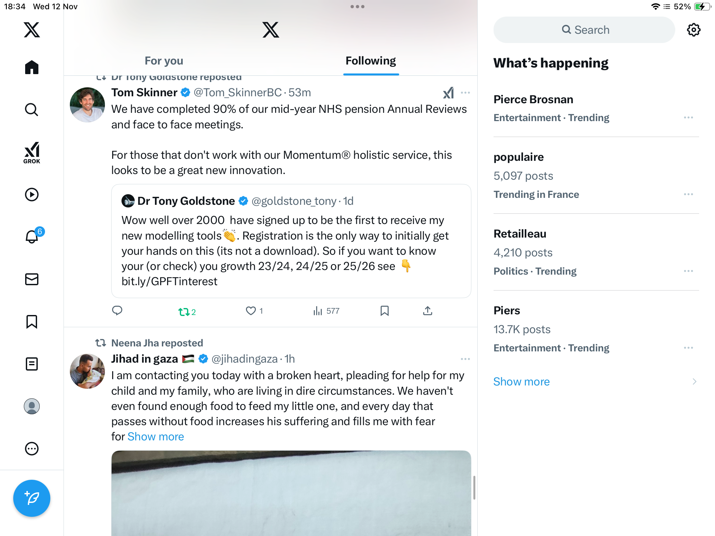Screen dimensions: 715x536
Task: Select the Following tab
Action: click(x=370, y=61)
